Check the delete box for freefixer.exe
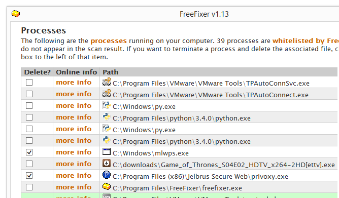The height and width of the screenshot is (198, 339). (29, 187)
